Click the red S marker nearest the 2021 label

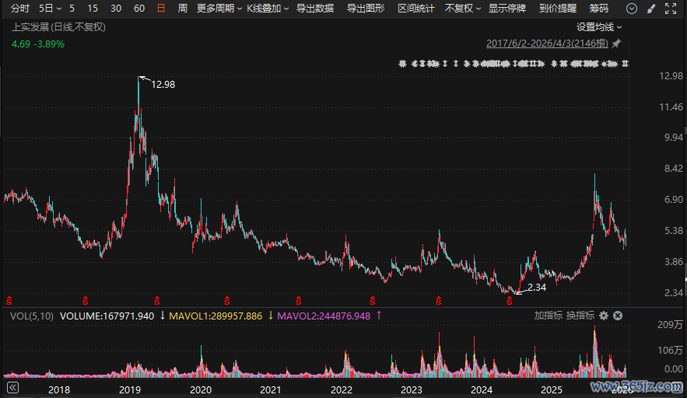pyautogui.click(x=298, y=301)
